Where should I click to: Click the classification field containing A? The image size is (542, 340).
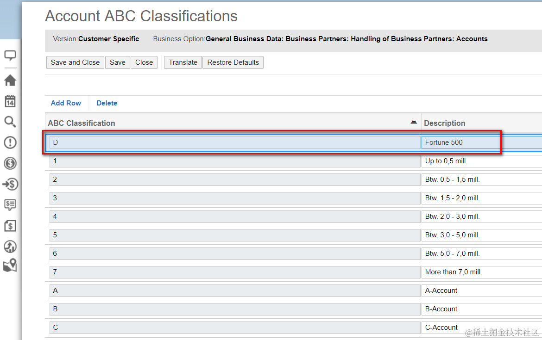tap(235, 291)
